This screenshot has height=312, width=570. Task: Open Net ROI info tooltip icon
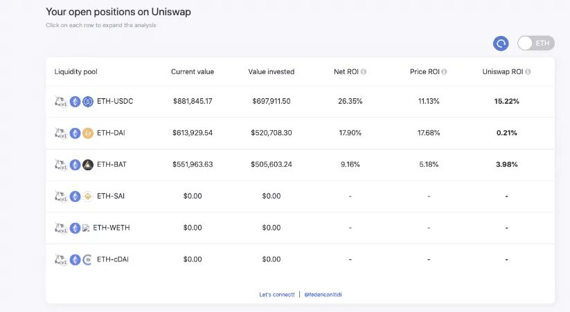363,71
